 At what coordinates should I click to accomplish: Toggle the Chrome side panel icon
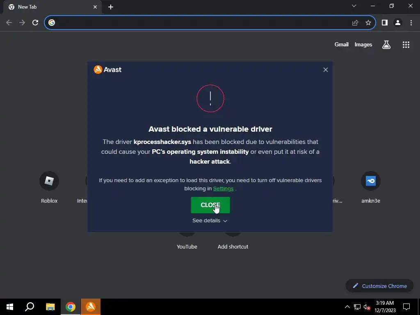[x=385, y=23]
